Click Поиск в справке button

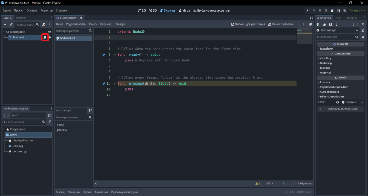click(281, 24)
